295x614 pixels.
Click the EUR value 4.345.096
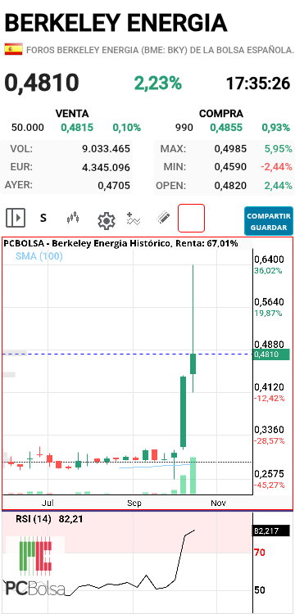coord(106,168)
